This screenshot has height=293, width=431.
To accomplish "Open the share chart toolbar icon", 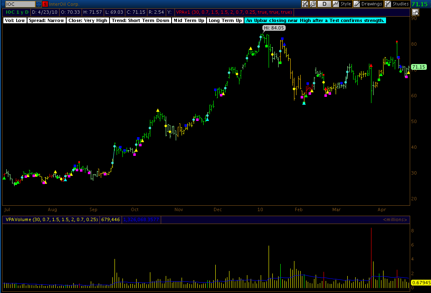I will pyautogui.click(x=305, y=4).
